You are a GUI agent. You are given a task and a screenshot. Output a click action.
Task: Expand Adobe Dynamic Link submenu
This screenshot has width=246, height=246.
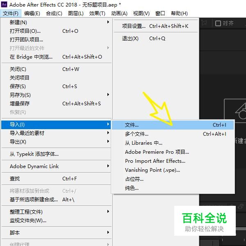57,166
